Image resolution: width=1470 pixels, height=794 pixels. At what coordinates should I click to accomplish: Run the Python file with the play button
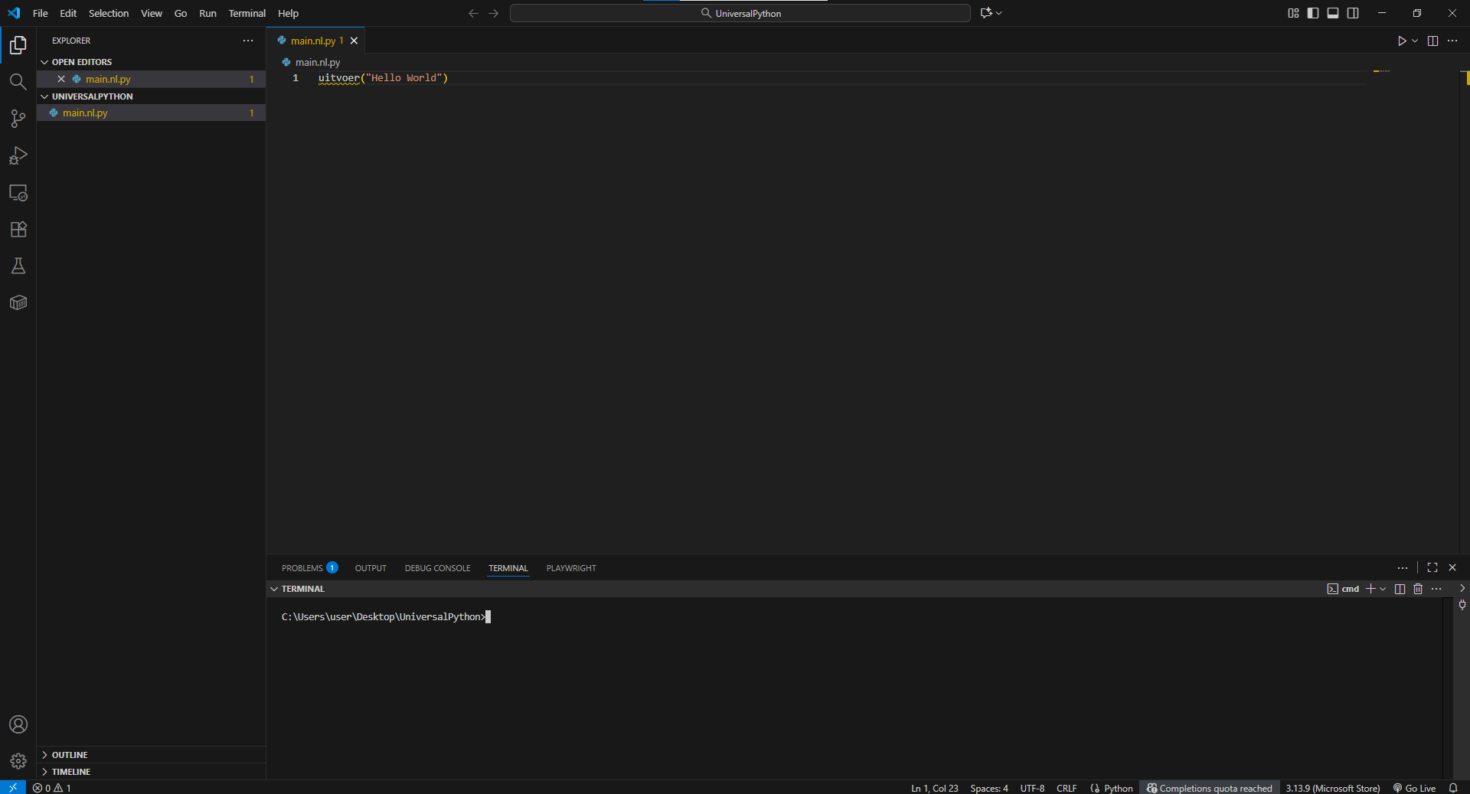pos(1402,41)
